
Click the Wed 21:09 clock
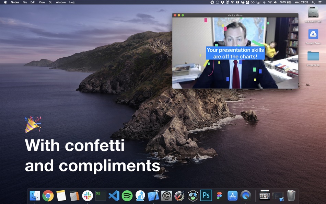[x=301, y=2]
